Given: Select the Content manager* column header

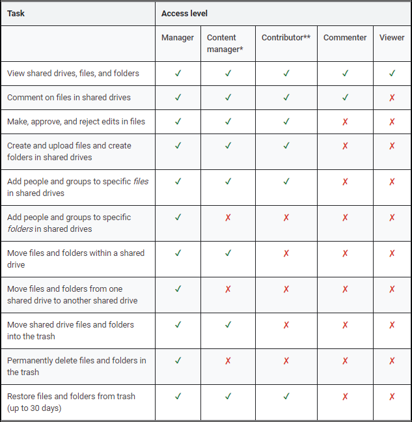Looking at the screenshot, I should click(x=222, y=44).
